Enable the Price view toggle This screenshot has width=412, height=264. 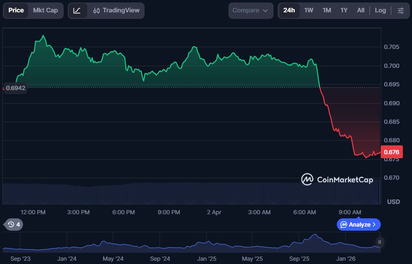click(16, 10)
